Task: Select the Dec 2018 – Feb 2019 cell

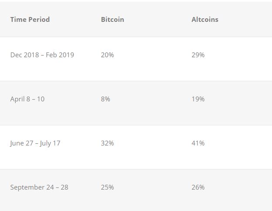Action: point(42,55)
